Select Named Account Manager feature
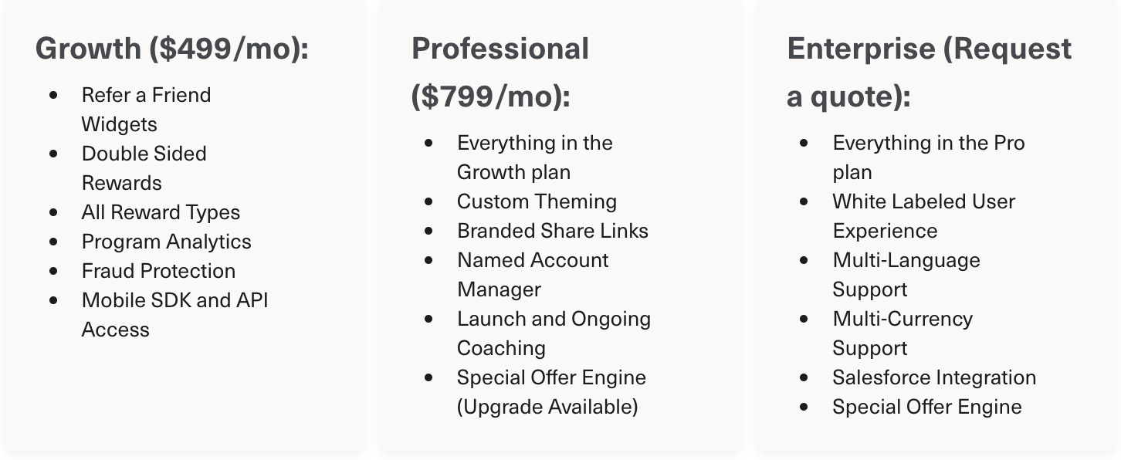Image resolution: width=1121 pixels, height=460 pixels. pyautogui.click(x=533, y=275)
